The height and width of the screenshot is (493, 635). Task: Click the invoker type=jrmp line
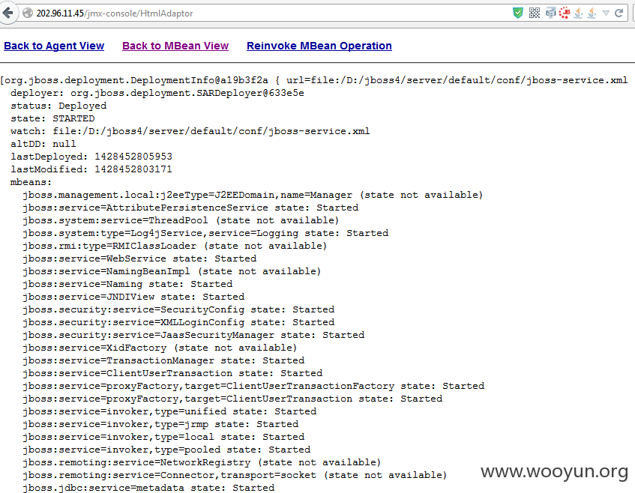pyautogui.click(x=160, y=424)
